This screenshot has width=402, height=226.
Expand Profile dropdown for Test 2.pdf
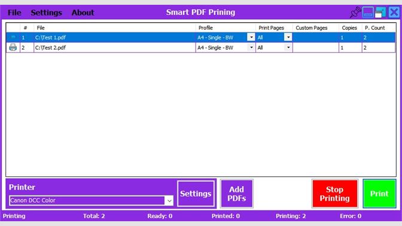(x=251, y=47)
